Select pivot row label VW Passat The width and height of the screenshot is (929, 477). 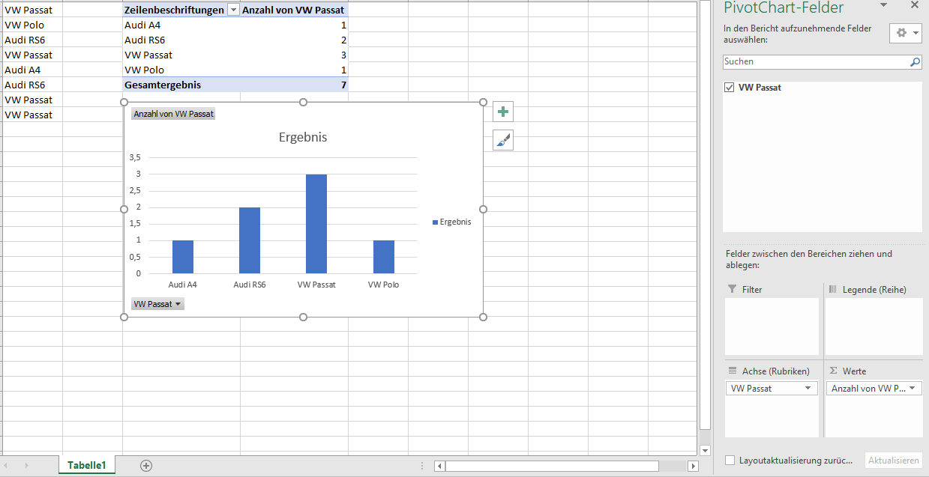coord(181,55)
